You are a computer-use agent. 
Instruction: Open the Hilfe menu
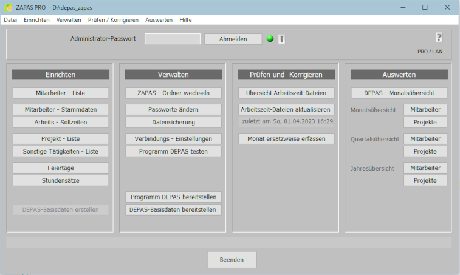pyautogui.click(x=185, y=20)
